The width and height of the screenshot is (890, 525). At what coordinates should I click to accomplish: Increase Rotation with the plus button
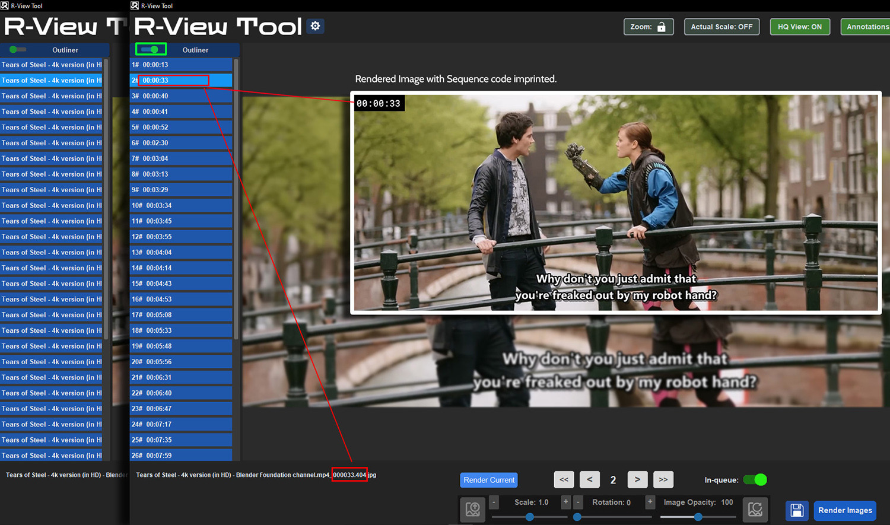point(650,502)
